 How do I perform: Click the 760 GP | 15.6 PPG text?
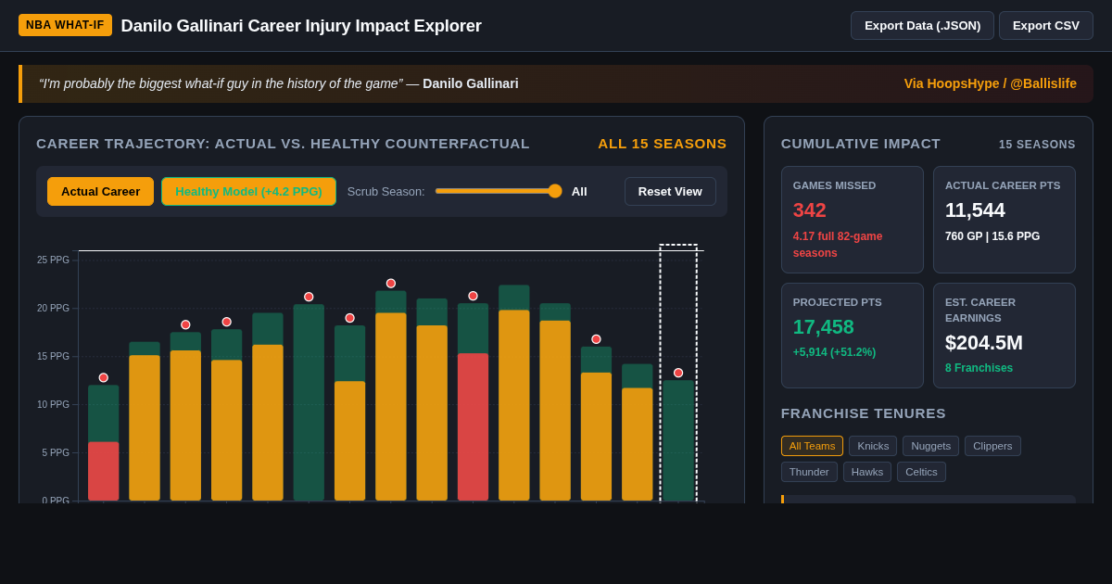[992, 236]
